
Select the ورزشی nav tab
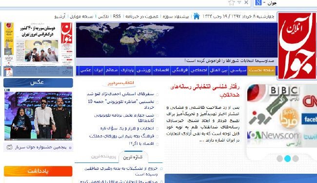click(x=143, y=70)
